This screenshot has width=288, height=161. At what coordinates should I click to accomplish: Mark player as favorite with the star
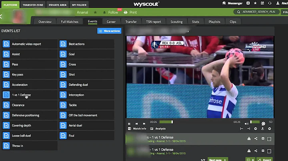tap(95, 12)
